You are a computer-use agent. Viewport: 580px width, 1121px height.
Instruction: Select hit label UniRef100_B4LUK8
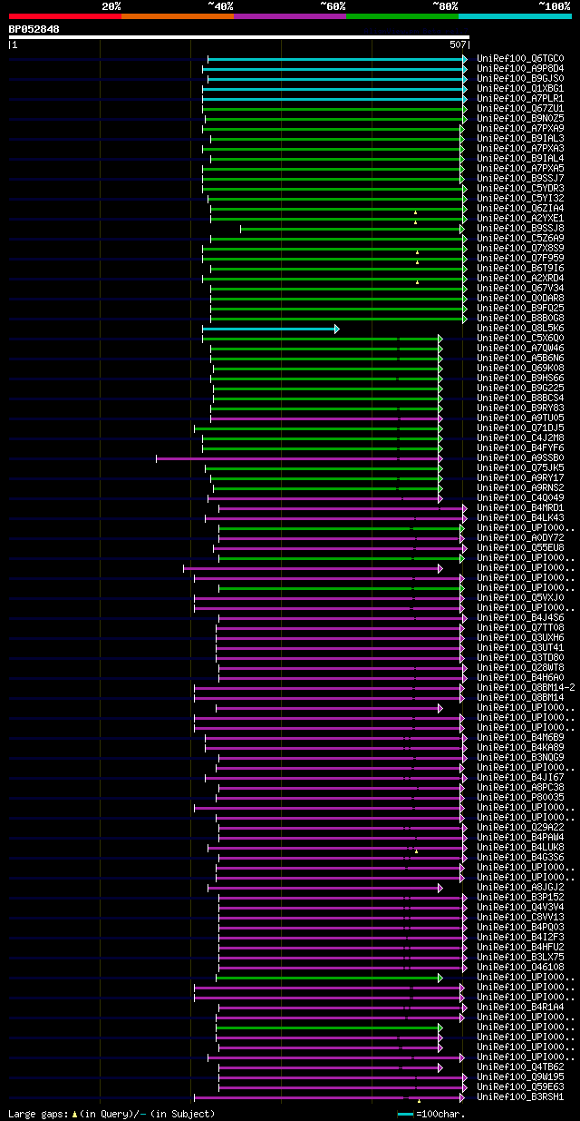[520, 847]
